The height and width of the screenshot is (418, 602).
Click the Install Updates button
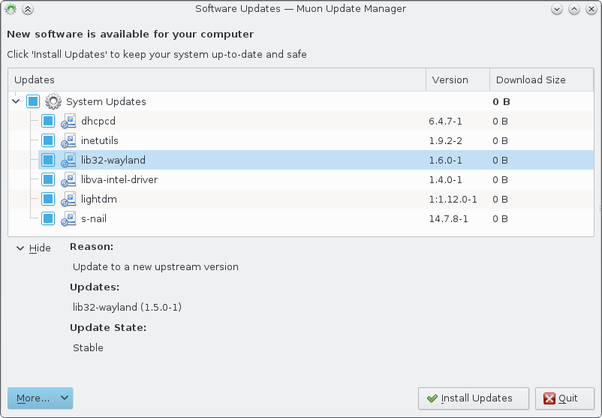pyautogui.click(x=474, y=398)
